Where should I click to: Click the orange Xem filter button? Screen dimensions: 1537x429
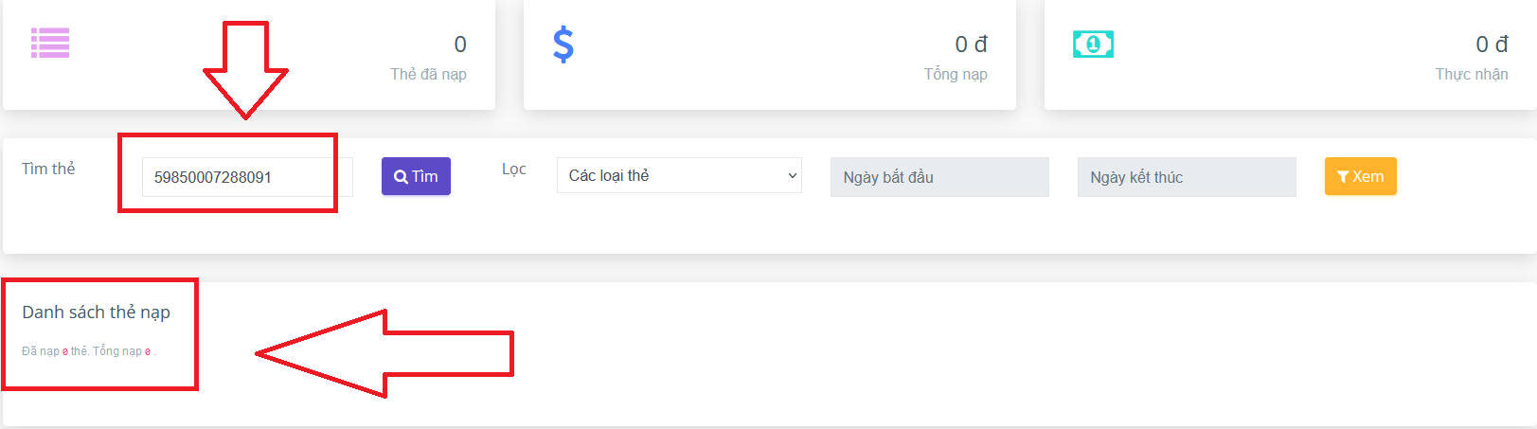(x=1360, y=176)
